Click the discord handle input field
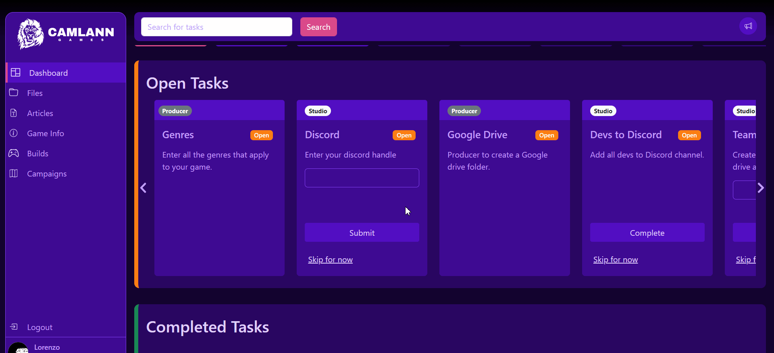This screenshot has width=774, height=353. 362,178
